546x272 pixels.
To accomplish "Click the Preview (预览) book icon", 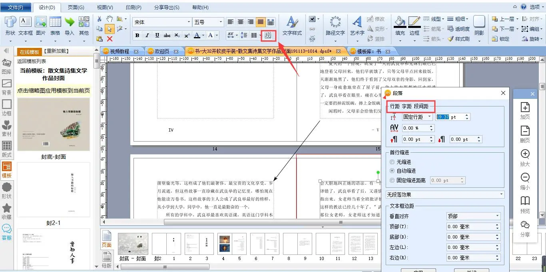I will coord(525,205).
